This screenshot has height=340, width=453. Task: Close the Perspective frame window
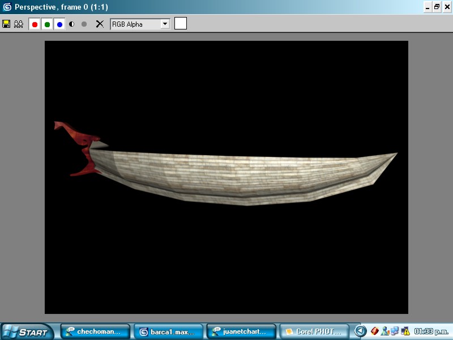pos(447,7)
